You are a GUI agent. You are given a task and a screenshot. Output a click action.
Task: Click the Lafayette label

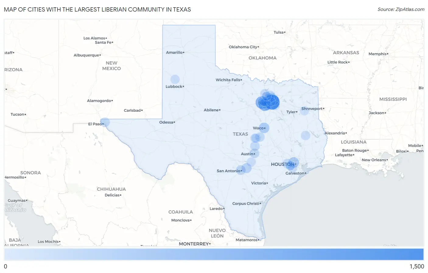tap(344, 155)
